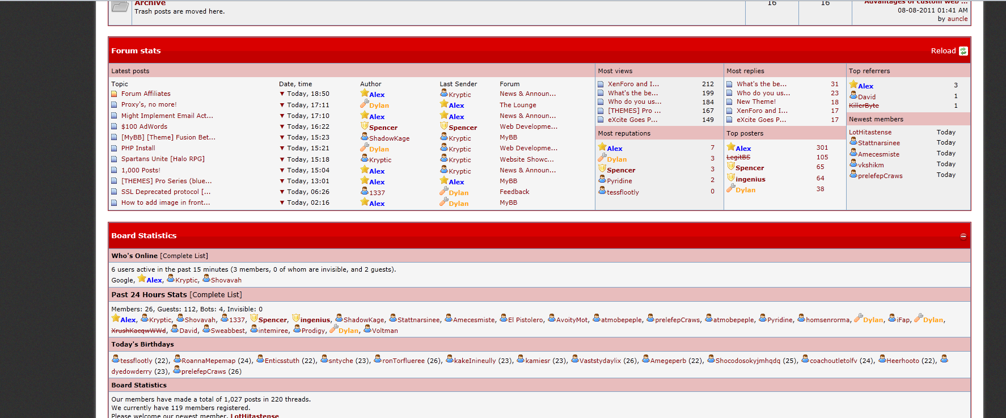This screenshot has width=1006, height=418.
Task: Click the red arrow beside Today, 17:11
Action: [x=282, y=105]
